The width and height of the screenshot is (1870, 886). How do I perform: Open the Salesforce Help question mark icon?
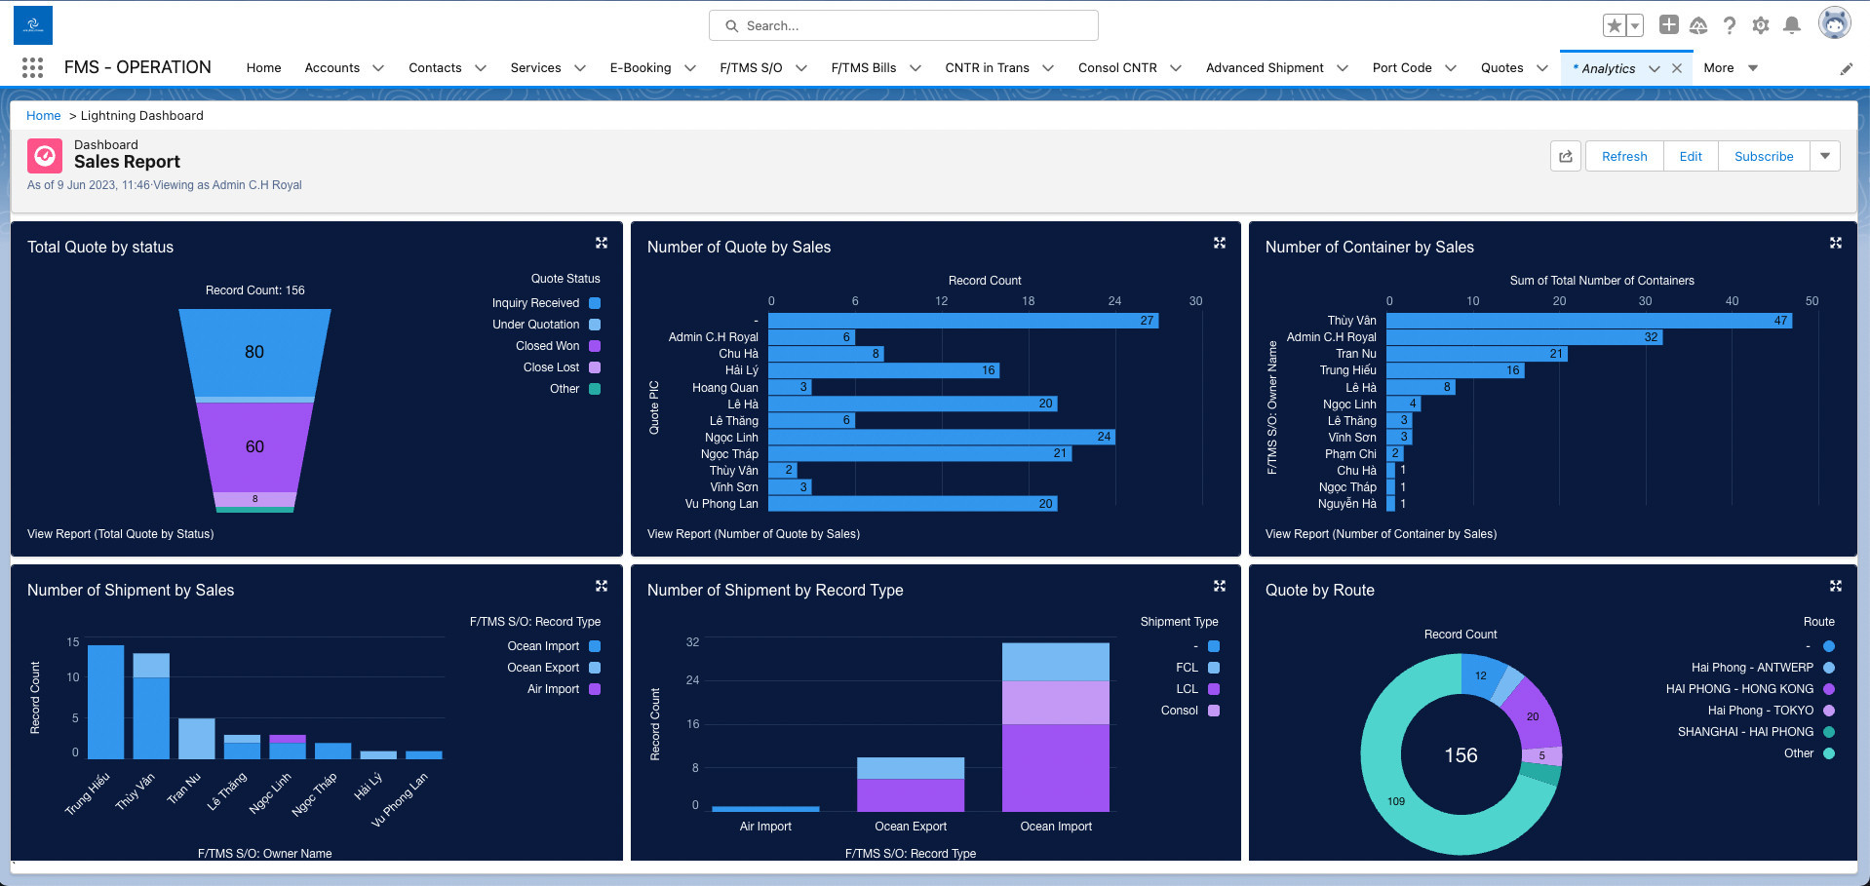(1730, 25)
